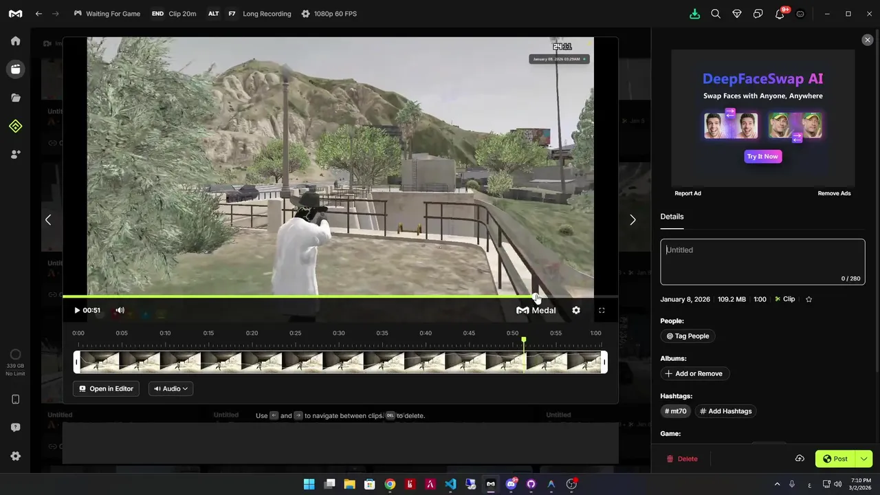
Task: Open the add friends icon in sidebar
Action: pyautogui.click(x=15, y=154)
